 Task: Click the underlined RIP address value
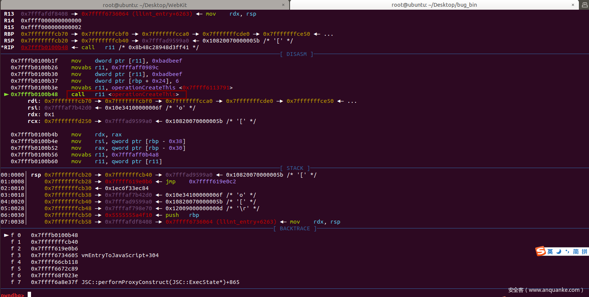point(44,47)
